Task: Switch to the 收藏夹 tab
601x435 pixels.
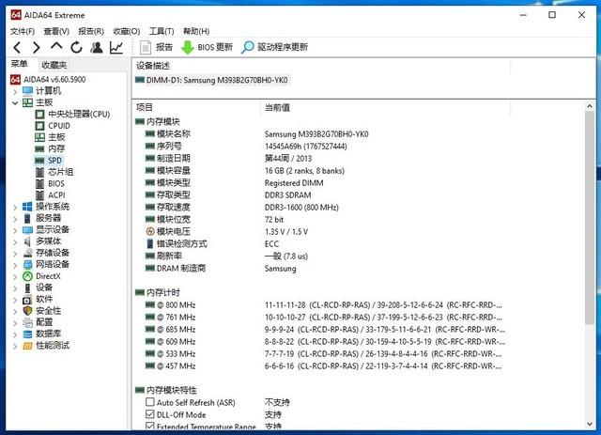Action: [x=54, y=65]
